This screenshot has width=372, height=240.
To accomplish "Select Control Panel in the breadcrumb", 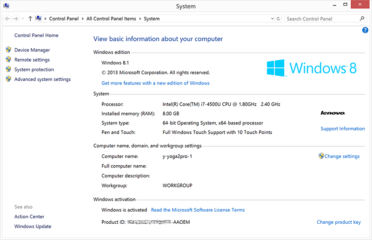I will (64, 19).
